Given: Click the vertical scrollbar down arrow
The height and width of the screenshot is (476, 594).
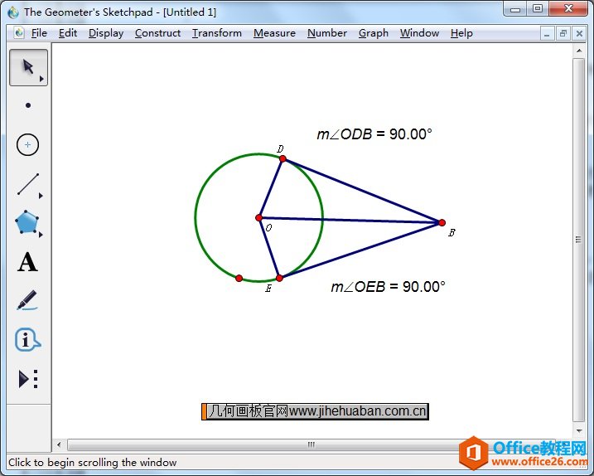Looking at the screenshot, I should pyautogui.click(x=579, y=431).
